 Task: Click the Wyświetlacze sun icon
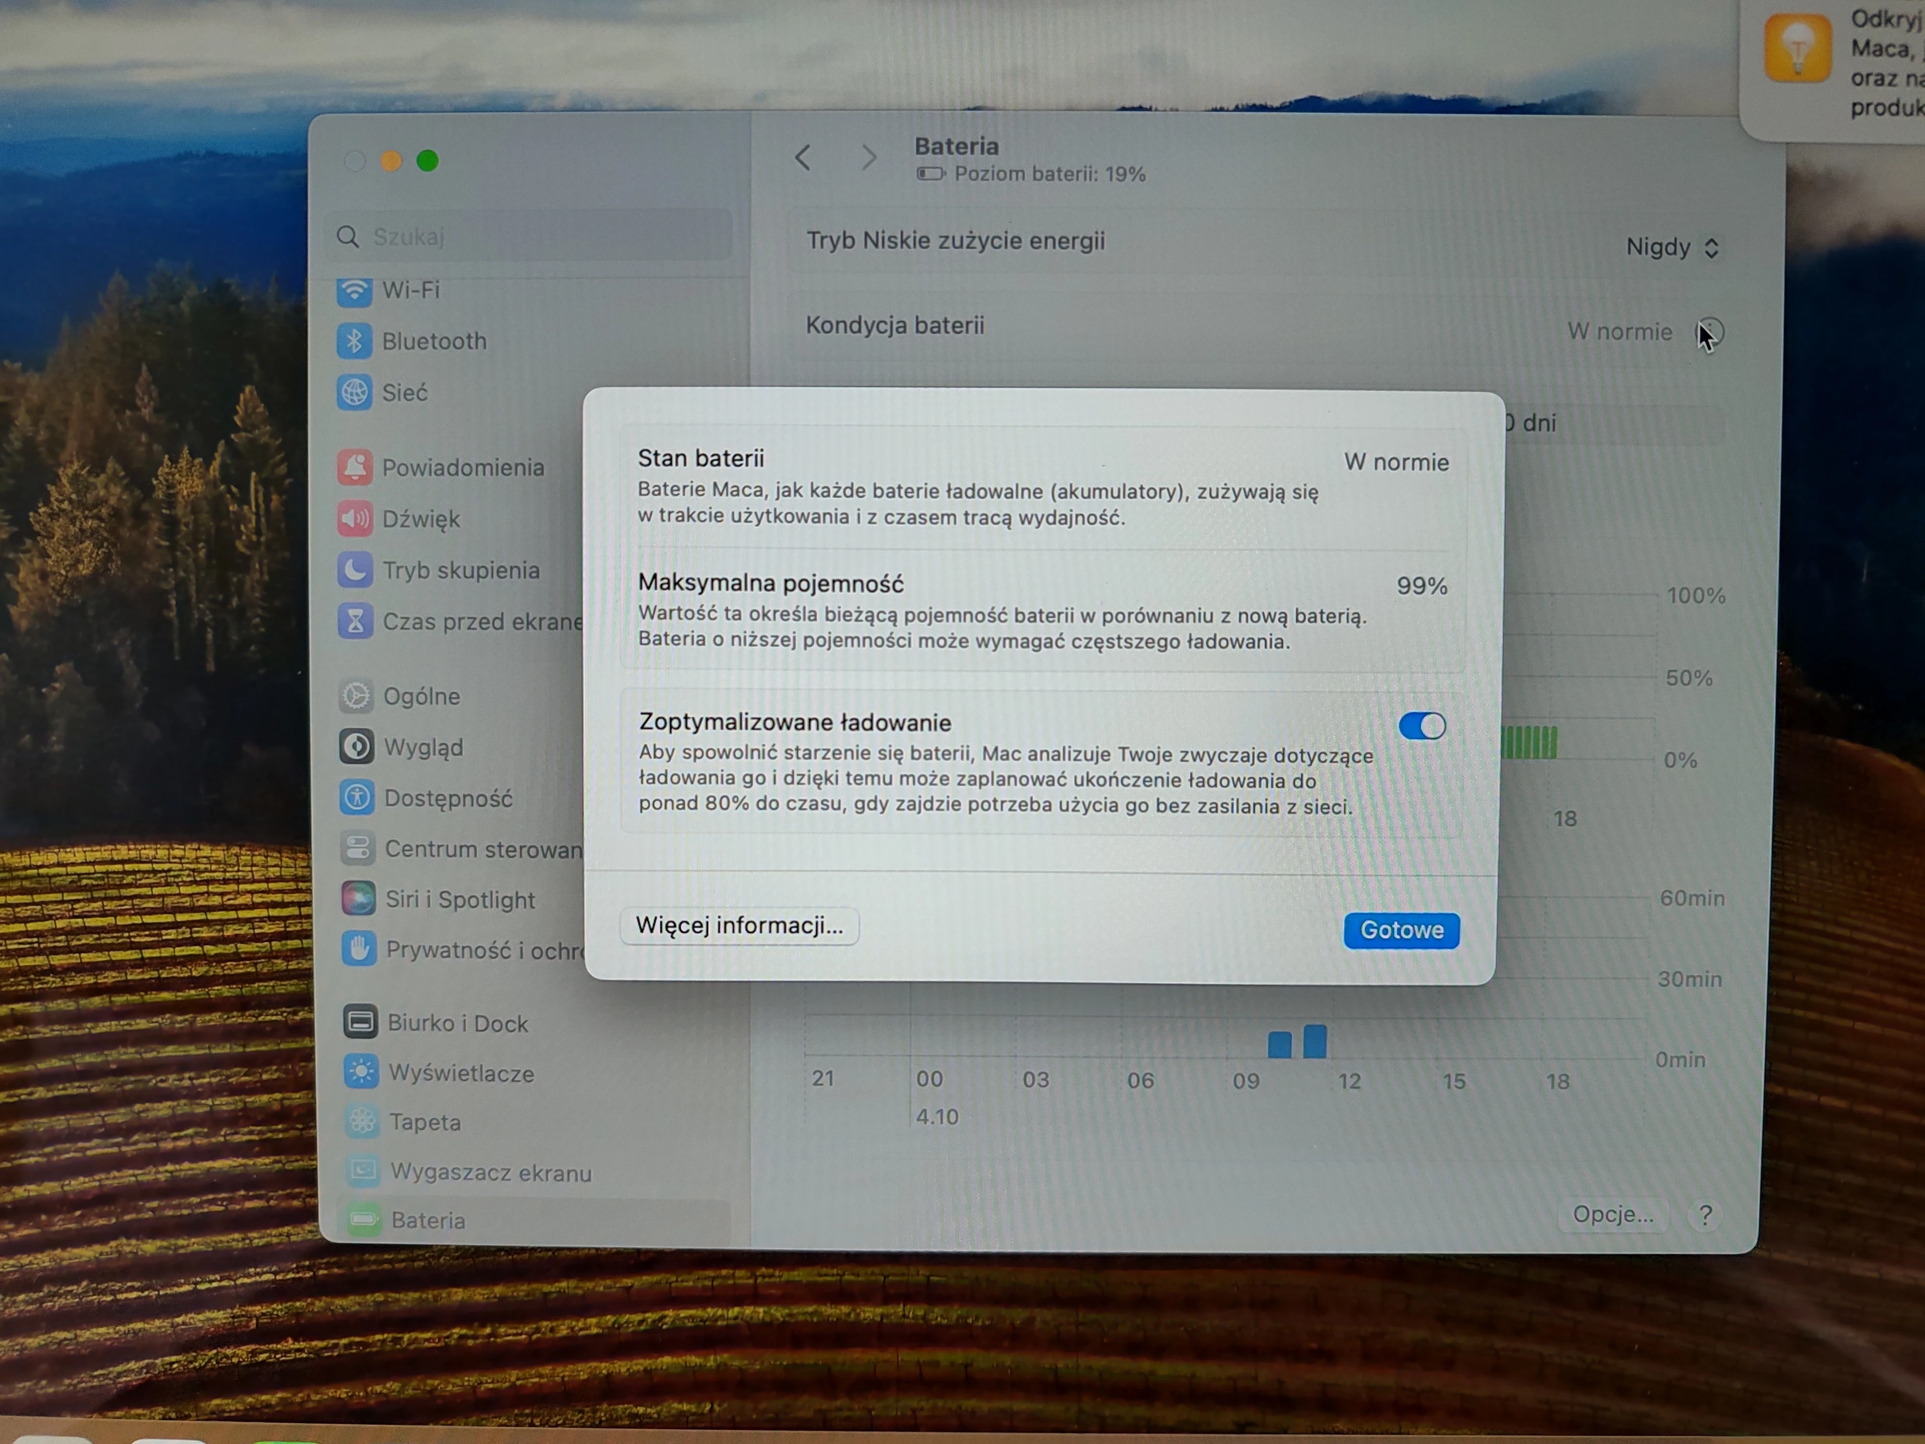[361, 1072]
